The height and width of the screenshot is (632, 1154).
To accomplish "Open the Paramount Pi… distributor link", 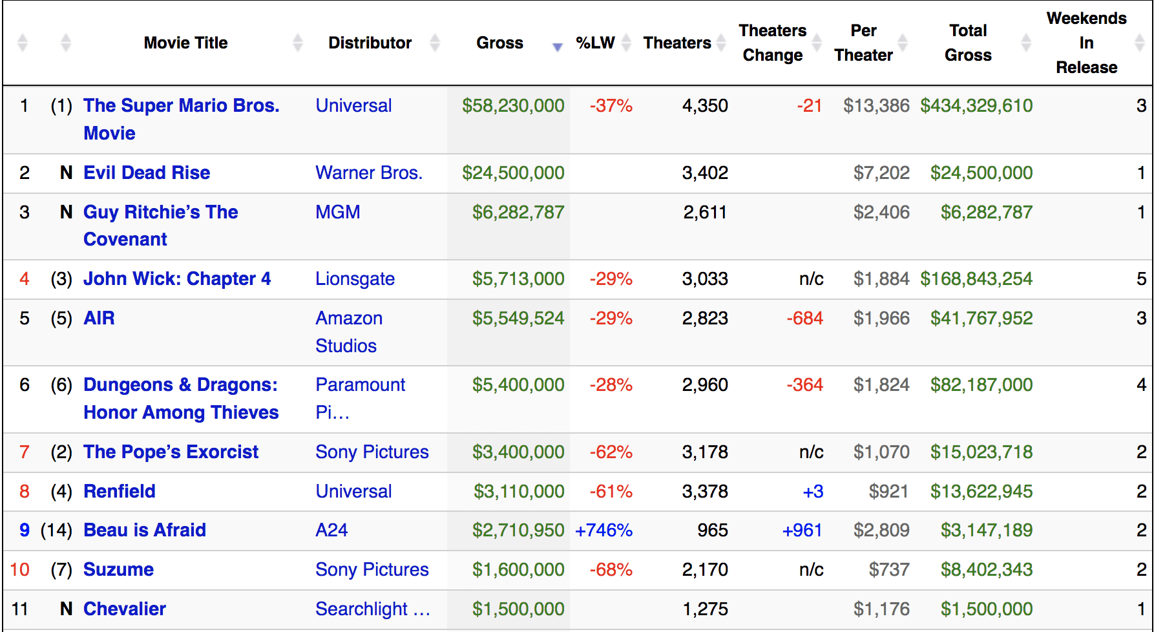I will (360, 398).
